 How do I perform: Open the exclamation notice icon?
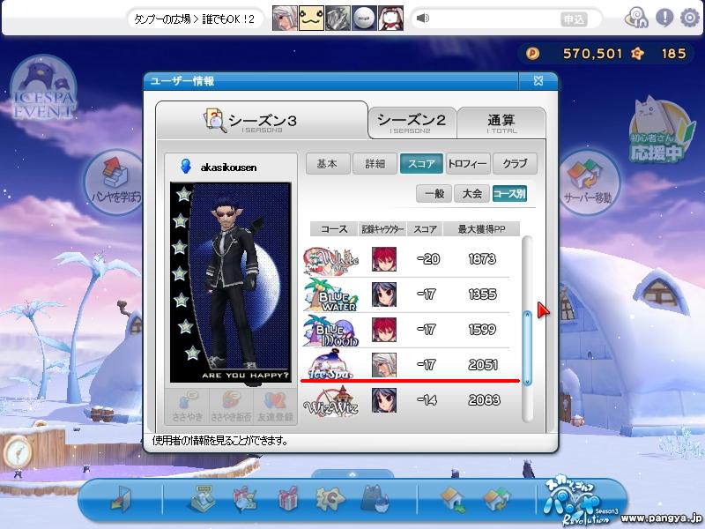tap(664, 18)
